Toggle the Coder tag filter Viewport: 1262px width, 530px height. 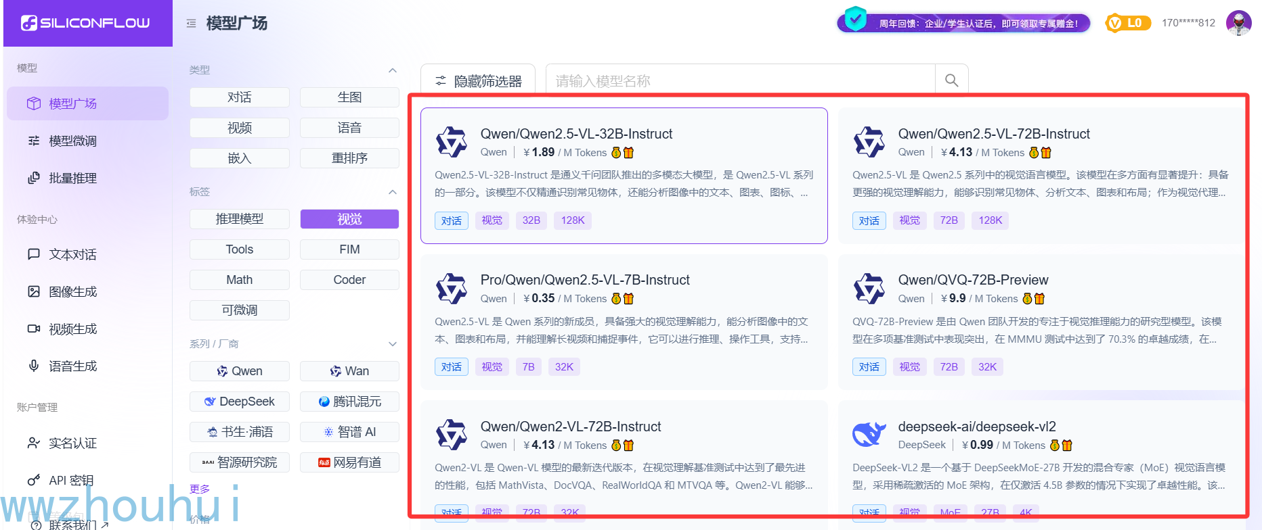coord(349,280)
